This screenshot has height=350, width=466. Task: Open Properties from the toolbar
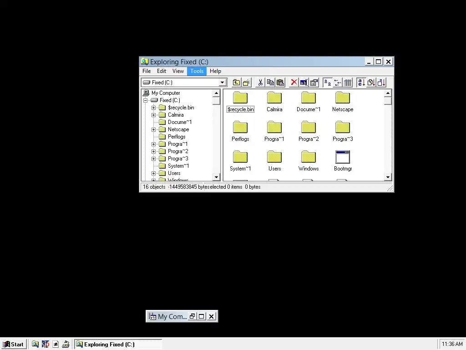pyautogui.click(x=314, y=82)
